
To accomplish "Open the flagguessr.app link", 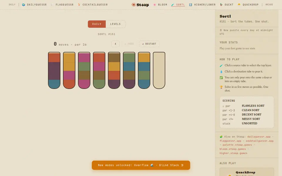I will (230, 141).
